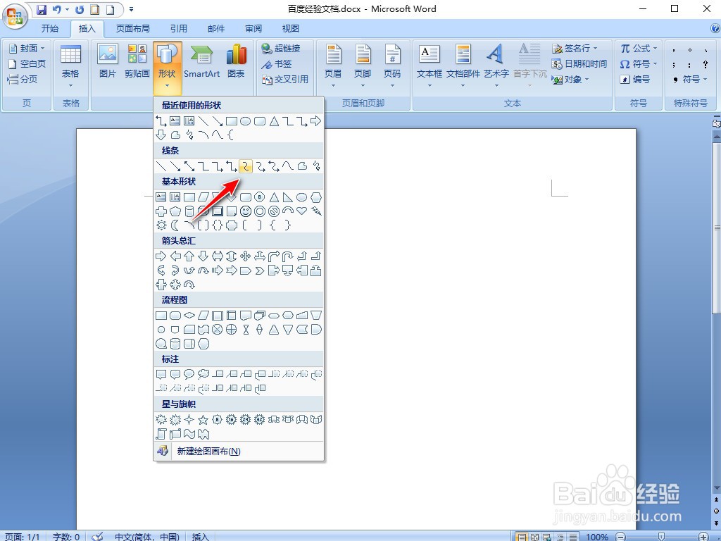This screenshot has height=541, width=721.
Task: Customize Quick Access Toolbar arrow
Action: pos(132,9)
